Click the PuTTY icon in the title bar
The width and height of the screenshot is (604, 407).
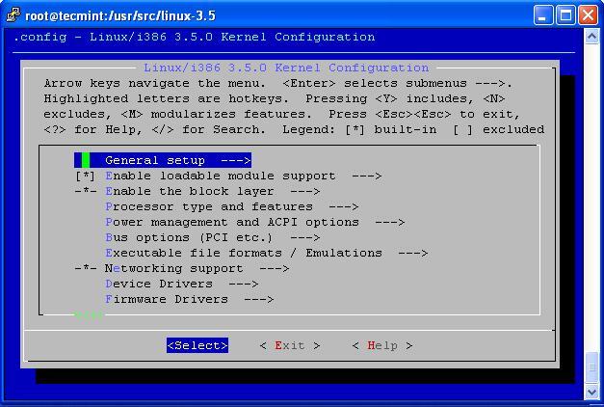13,14
